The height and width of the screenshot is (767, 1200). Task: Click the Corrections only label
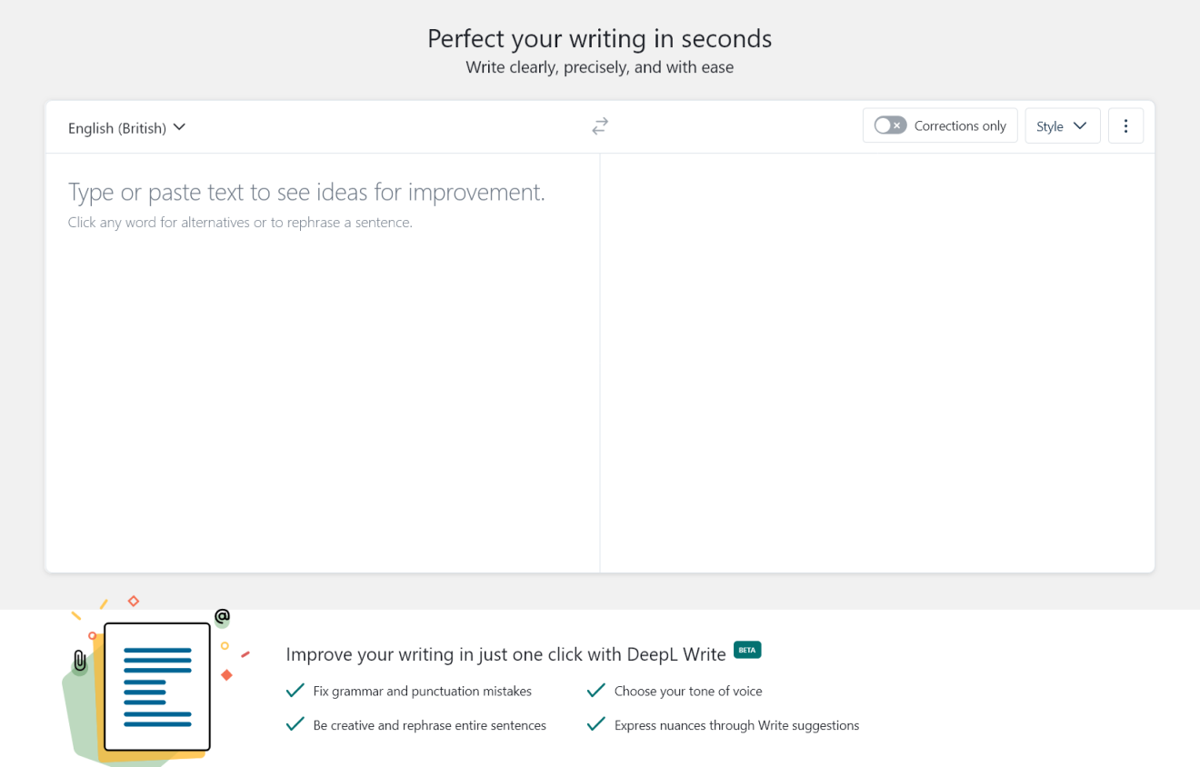coord(960,126)
